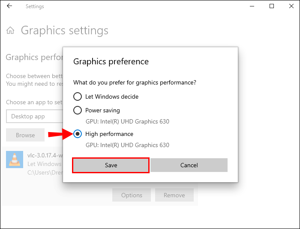Viewport: 300px width, 229px height.
Task: Click the Graphics settings page heading
Action: (64, 30)
